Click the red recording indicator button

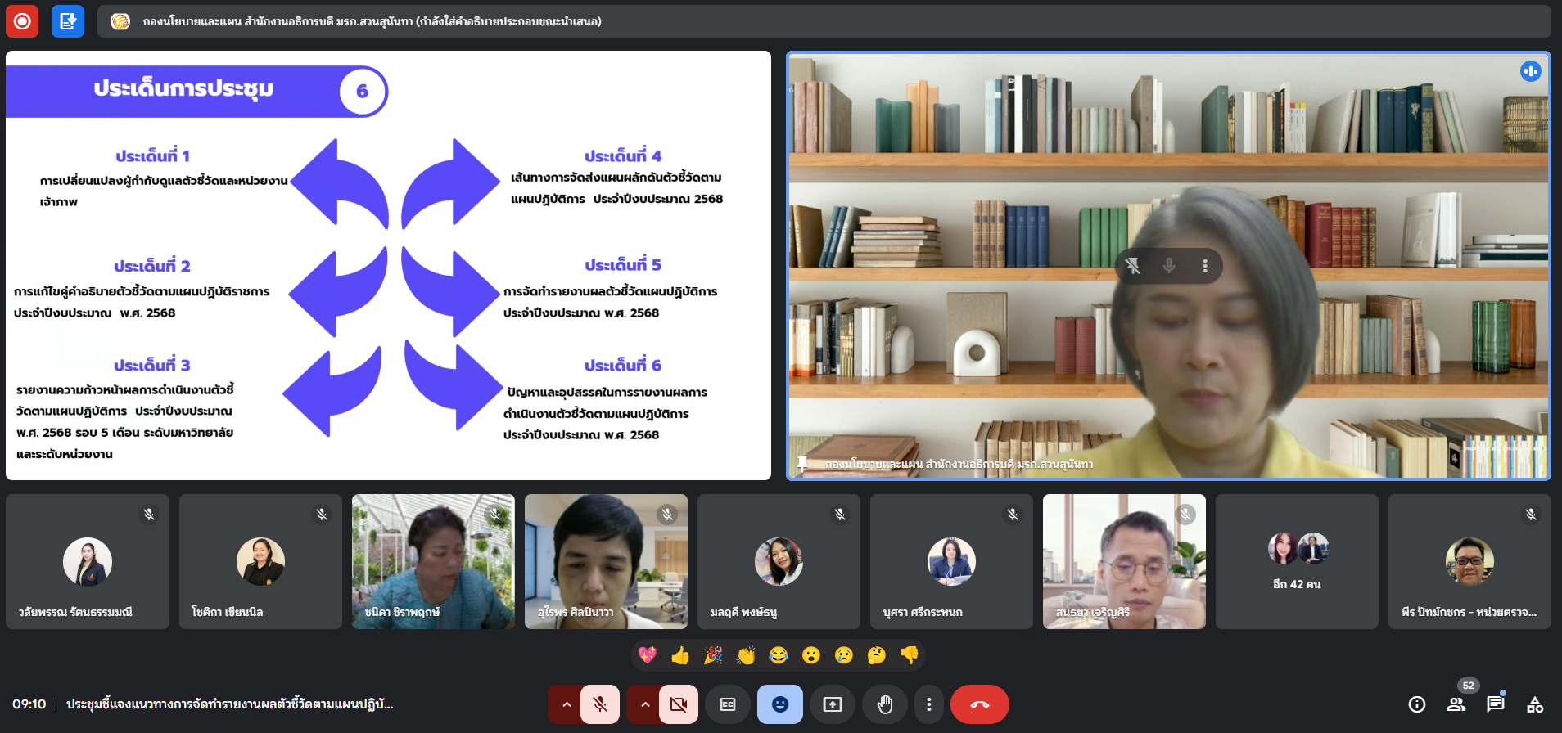tap(22, 21)
